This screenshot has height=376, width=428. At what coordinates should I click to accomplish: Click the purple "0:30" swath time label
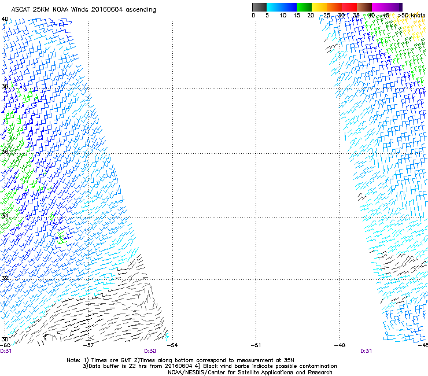click(150, 351)
